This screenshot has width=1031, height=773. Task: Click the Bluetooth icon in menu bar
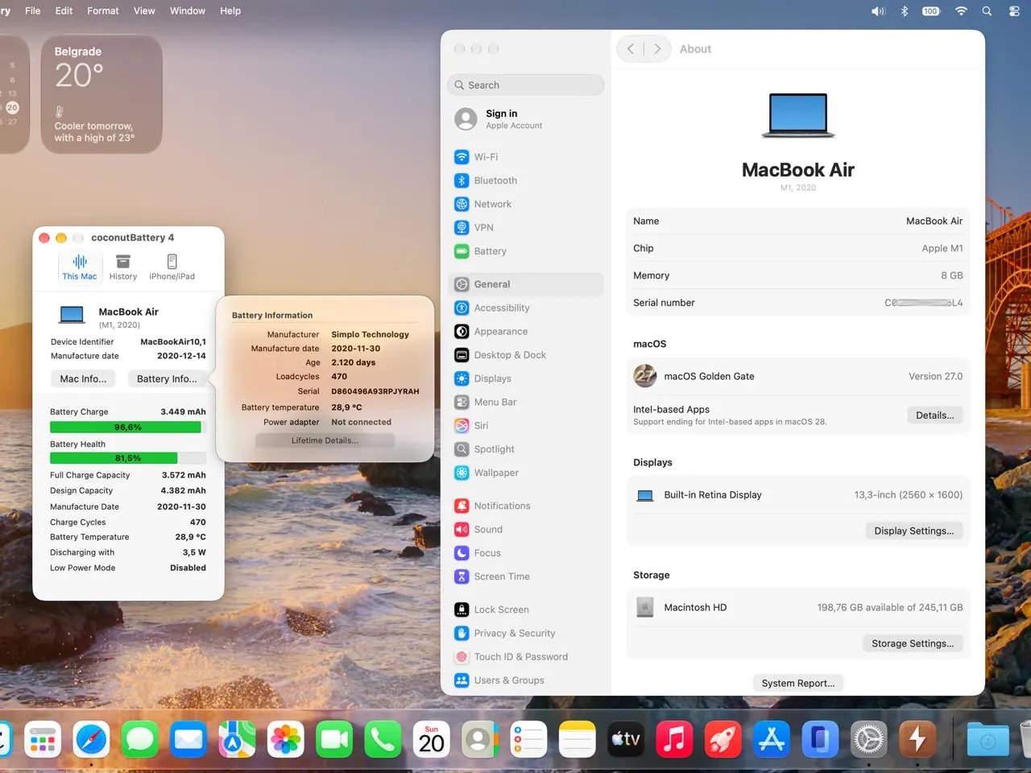pyautogui.click(x=904, y=11)
